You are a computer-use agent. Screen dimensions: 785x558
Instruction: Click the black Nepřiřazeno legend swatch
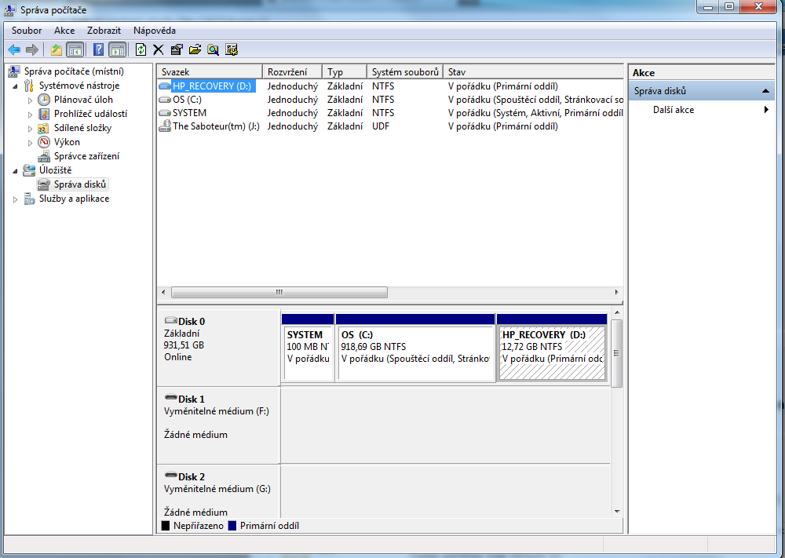pos(166,526)
